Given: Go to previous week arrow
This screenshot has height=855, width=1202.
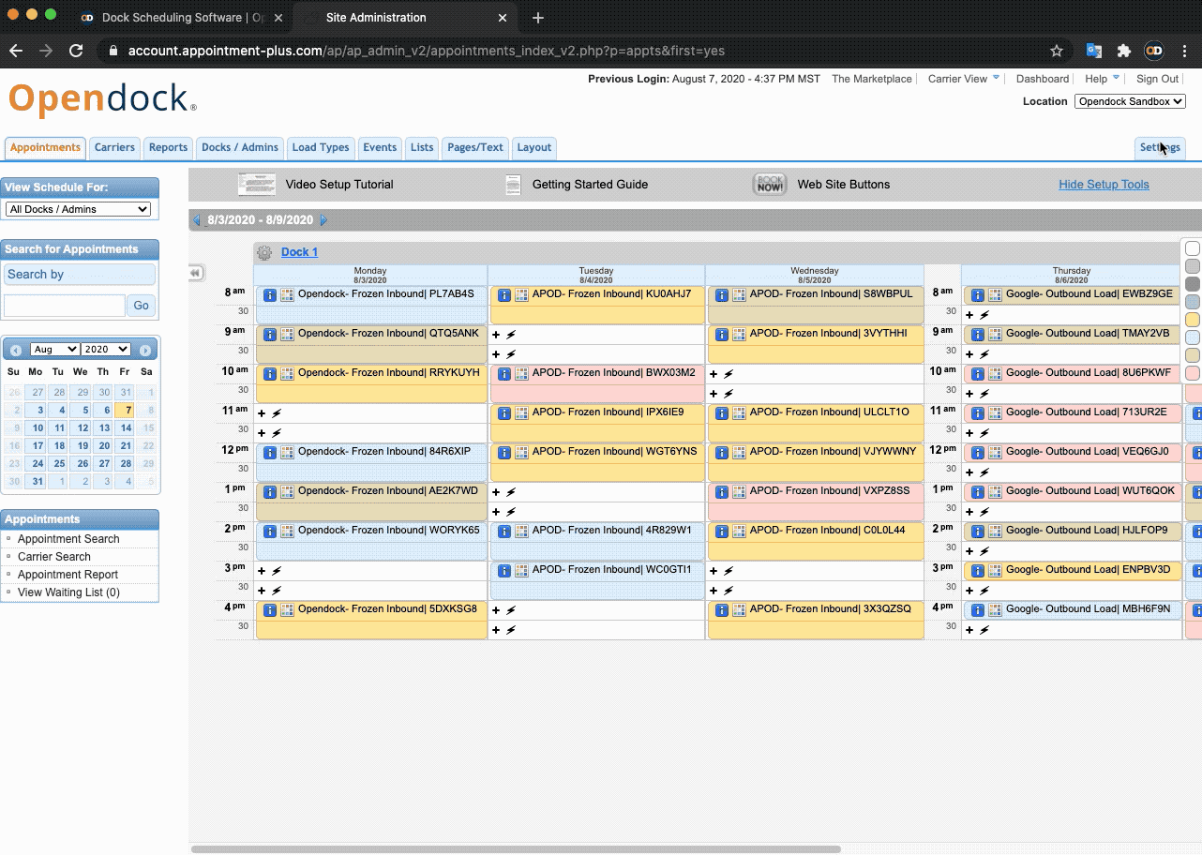Looking at the screenshot, I should coord(197,220).
